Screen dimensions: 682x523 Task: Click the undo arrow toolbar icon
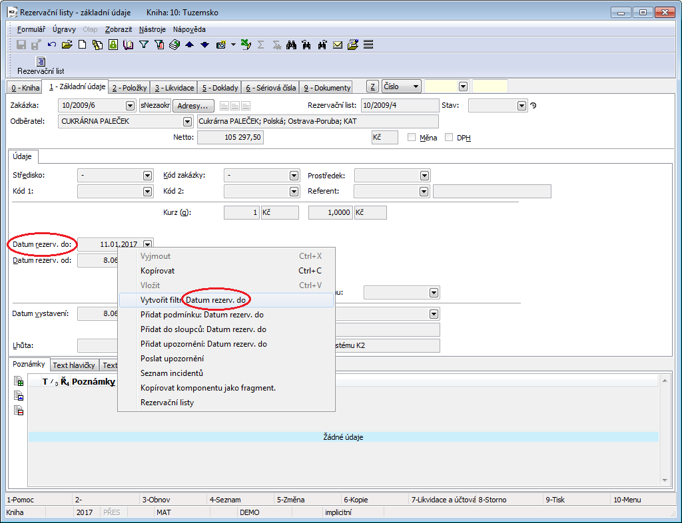[51, 45]
